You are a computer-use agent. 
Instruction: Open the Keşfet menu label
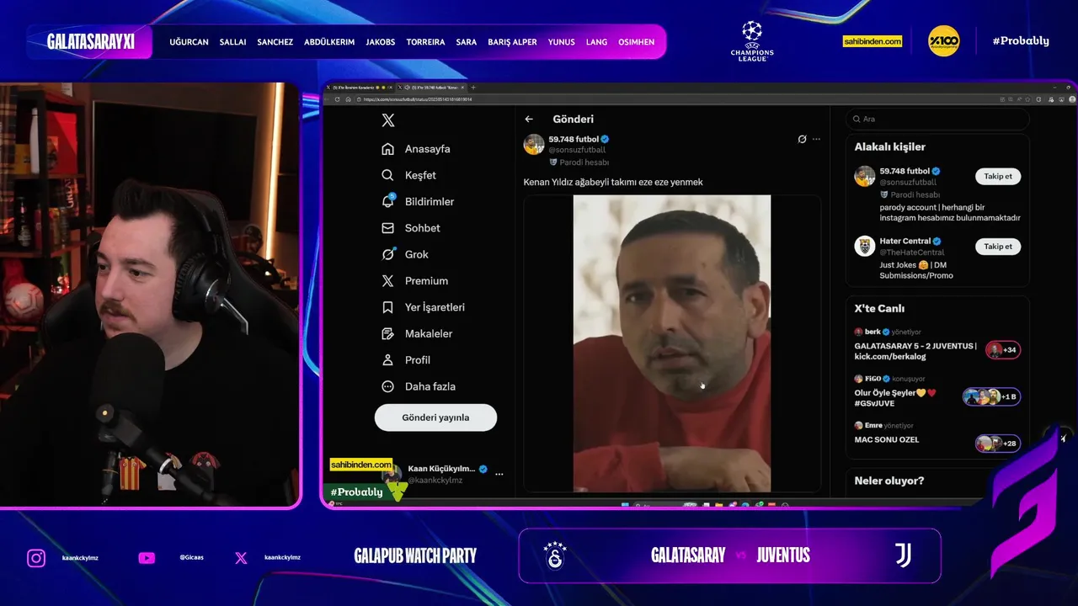[x=420, y=175]
